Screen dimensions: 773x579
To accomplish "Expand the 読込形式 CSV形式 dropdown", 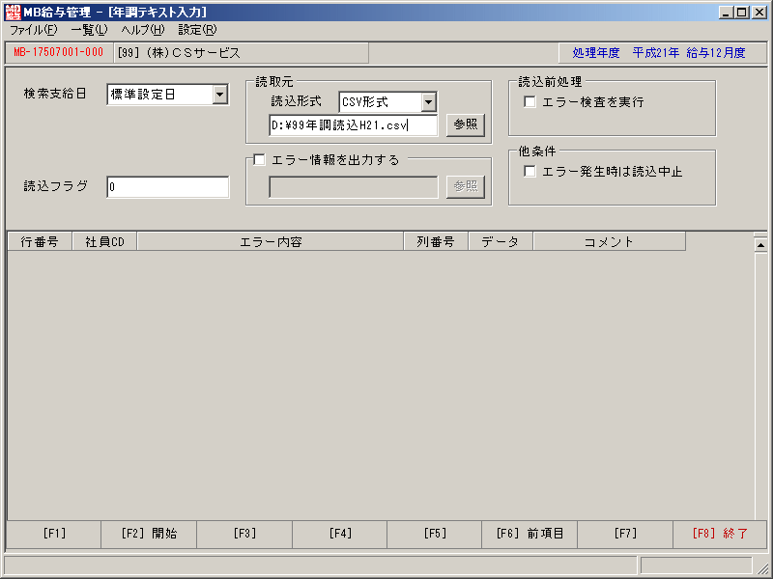I will [x=428, y=102].
